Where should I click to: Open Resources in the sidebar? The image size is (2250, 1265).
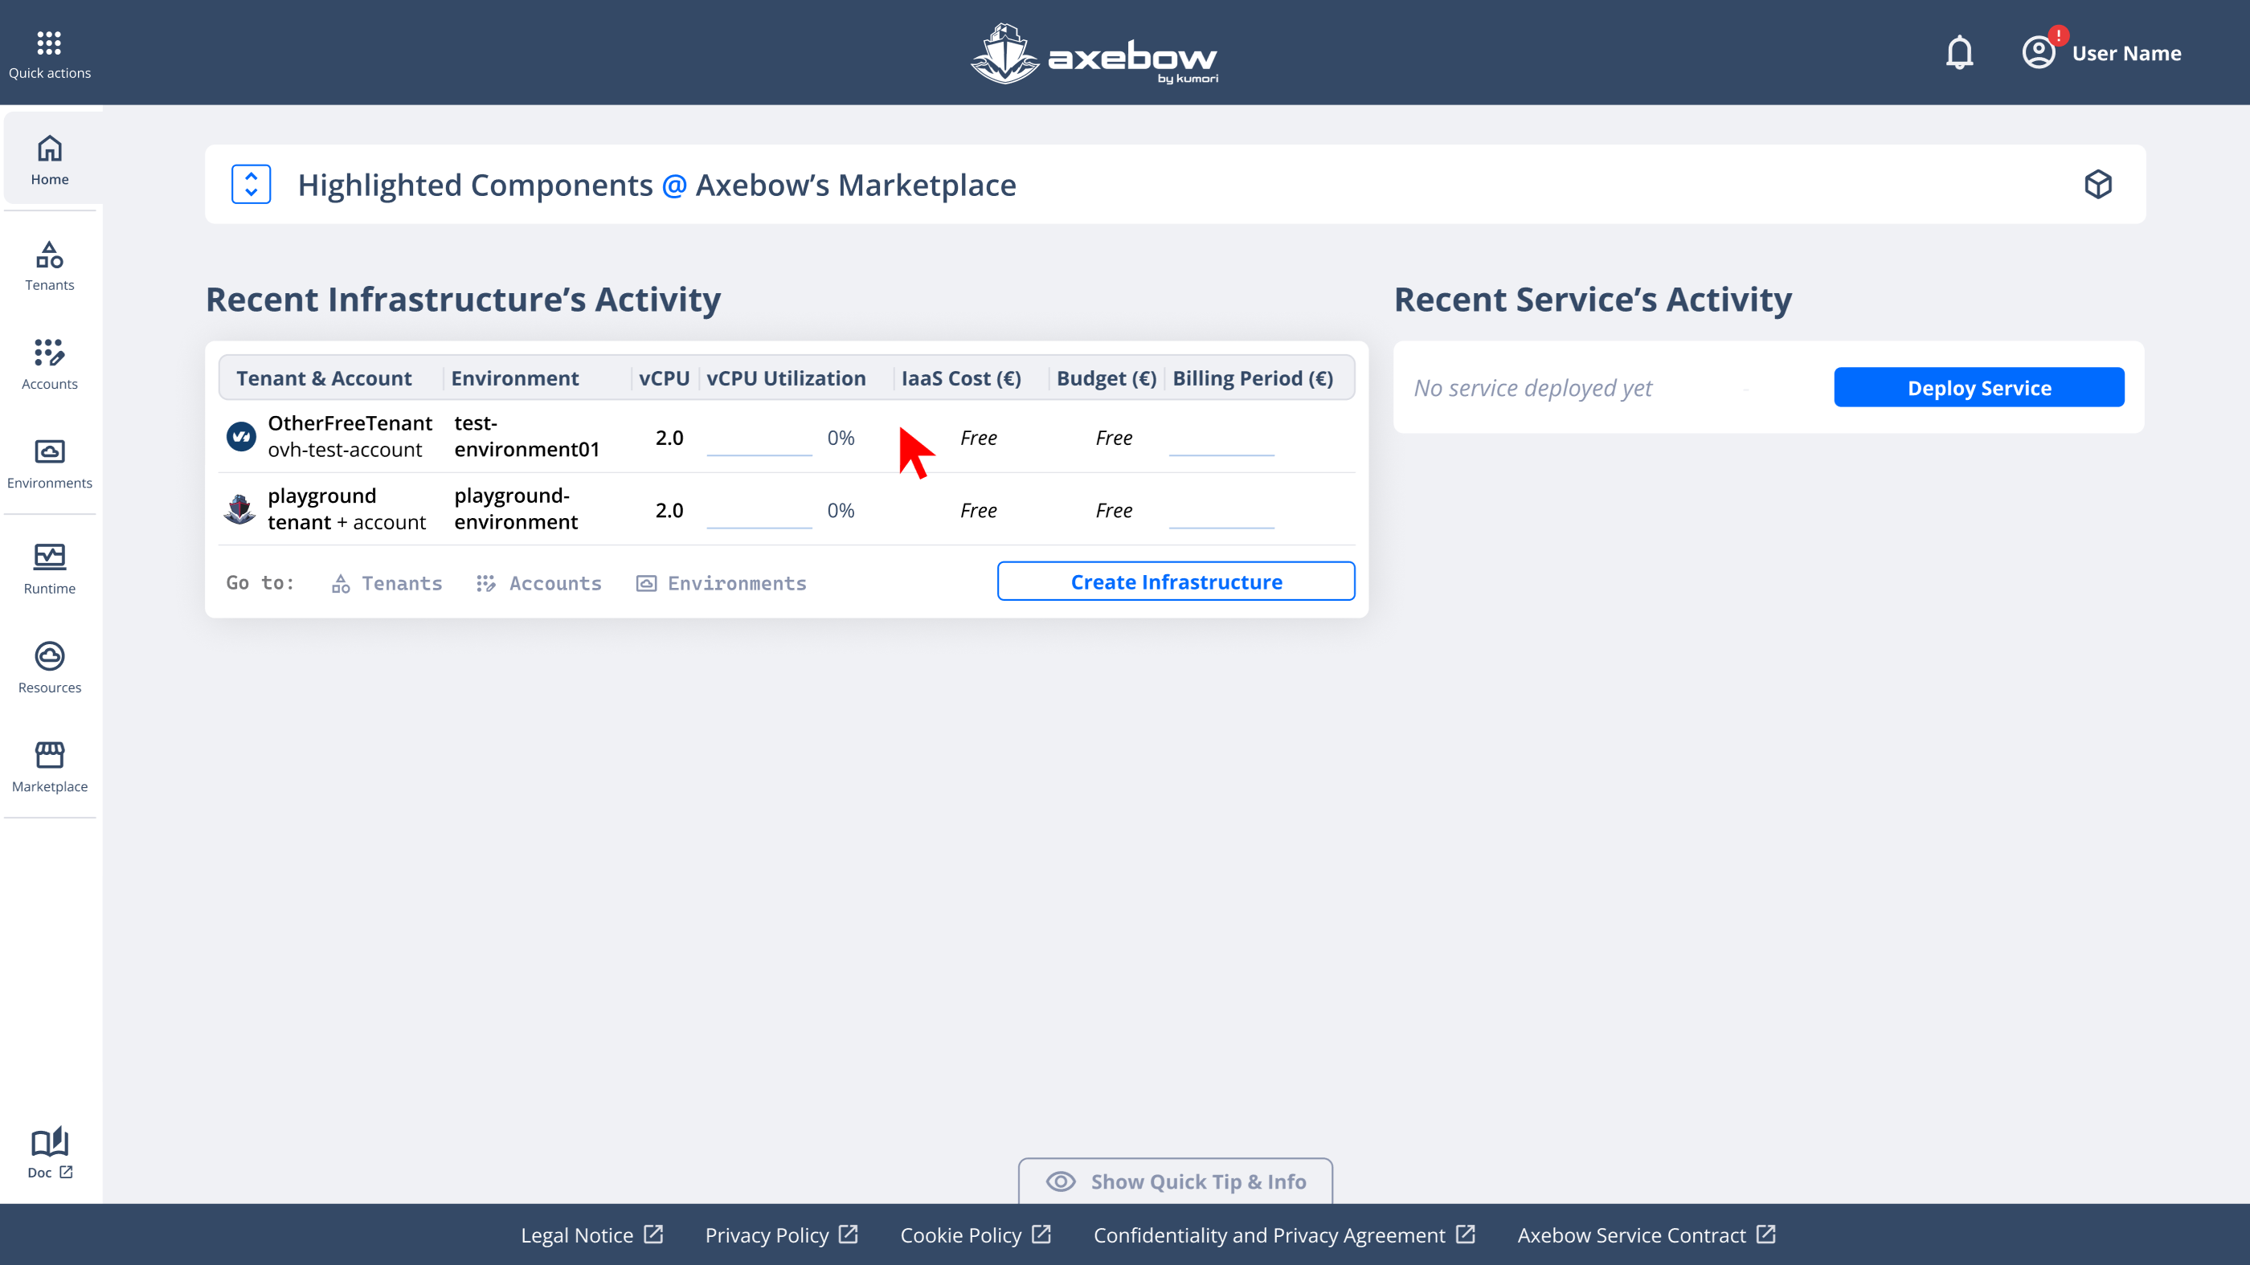pyautogui.click(x=50, y=668)
